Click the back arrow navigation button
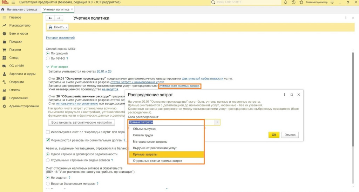359x192 pixels. click(x=50, y=18)
